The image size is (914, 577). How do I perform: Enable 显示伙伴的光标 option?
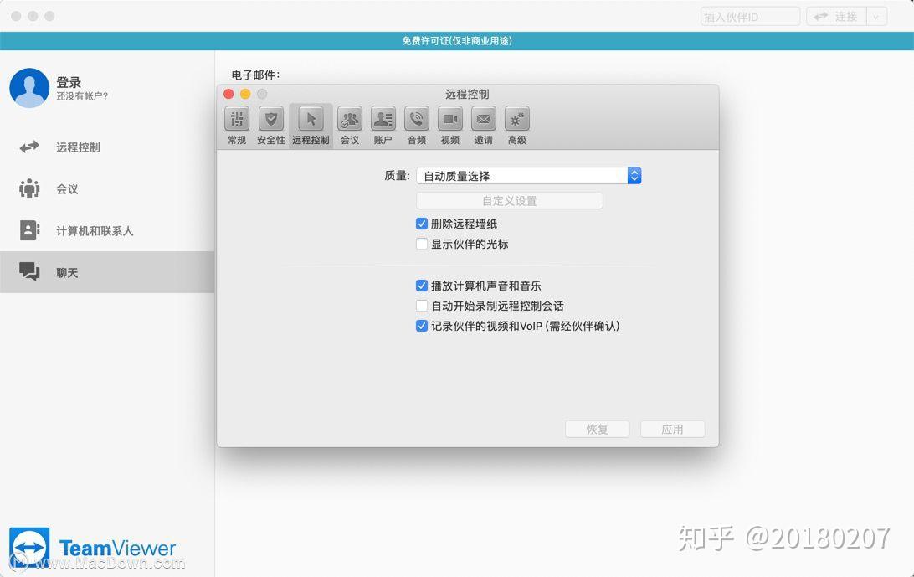pos(422,244)
